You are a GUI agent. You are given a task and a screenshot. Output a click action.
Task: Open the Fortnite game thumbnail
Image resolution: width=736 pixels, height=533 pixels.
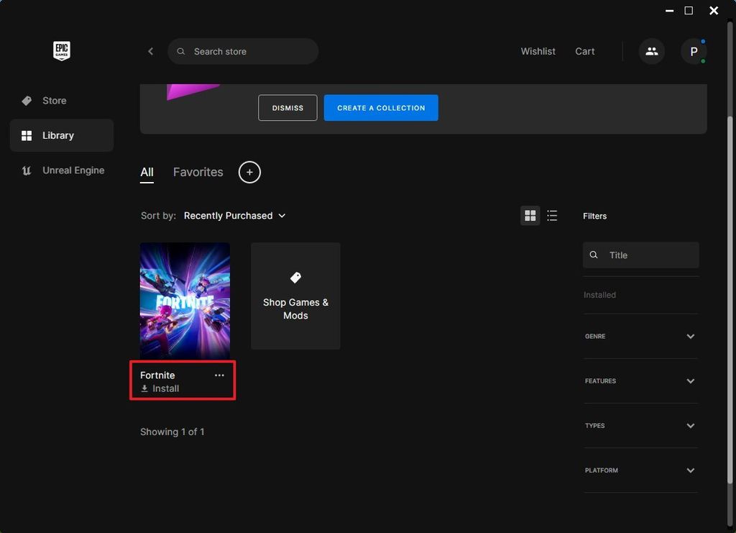(185, 299)
